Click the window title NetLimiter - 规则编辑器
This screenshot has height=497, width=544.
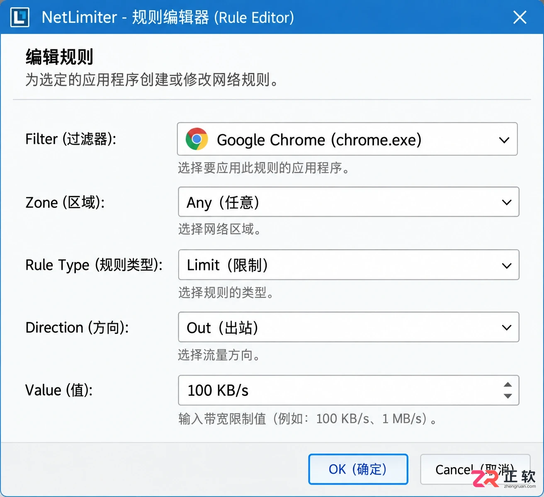[168, 17]
